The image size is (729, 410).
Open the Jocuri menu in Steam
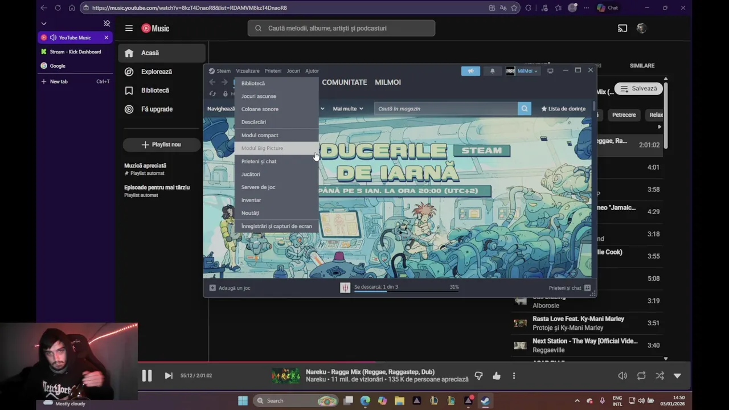pos(293,71)
